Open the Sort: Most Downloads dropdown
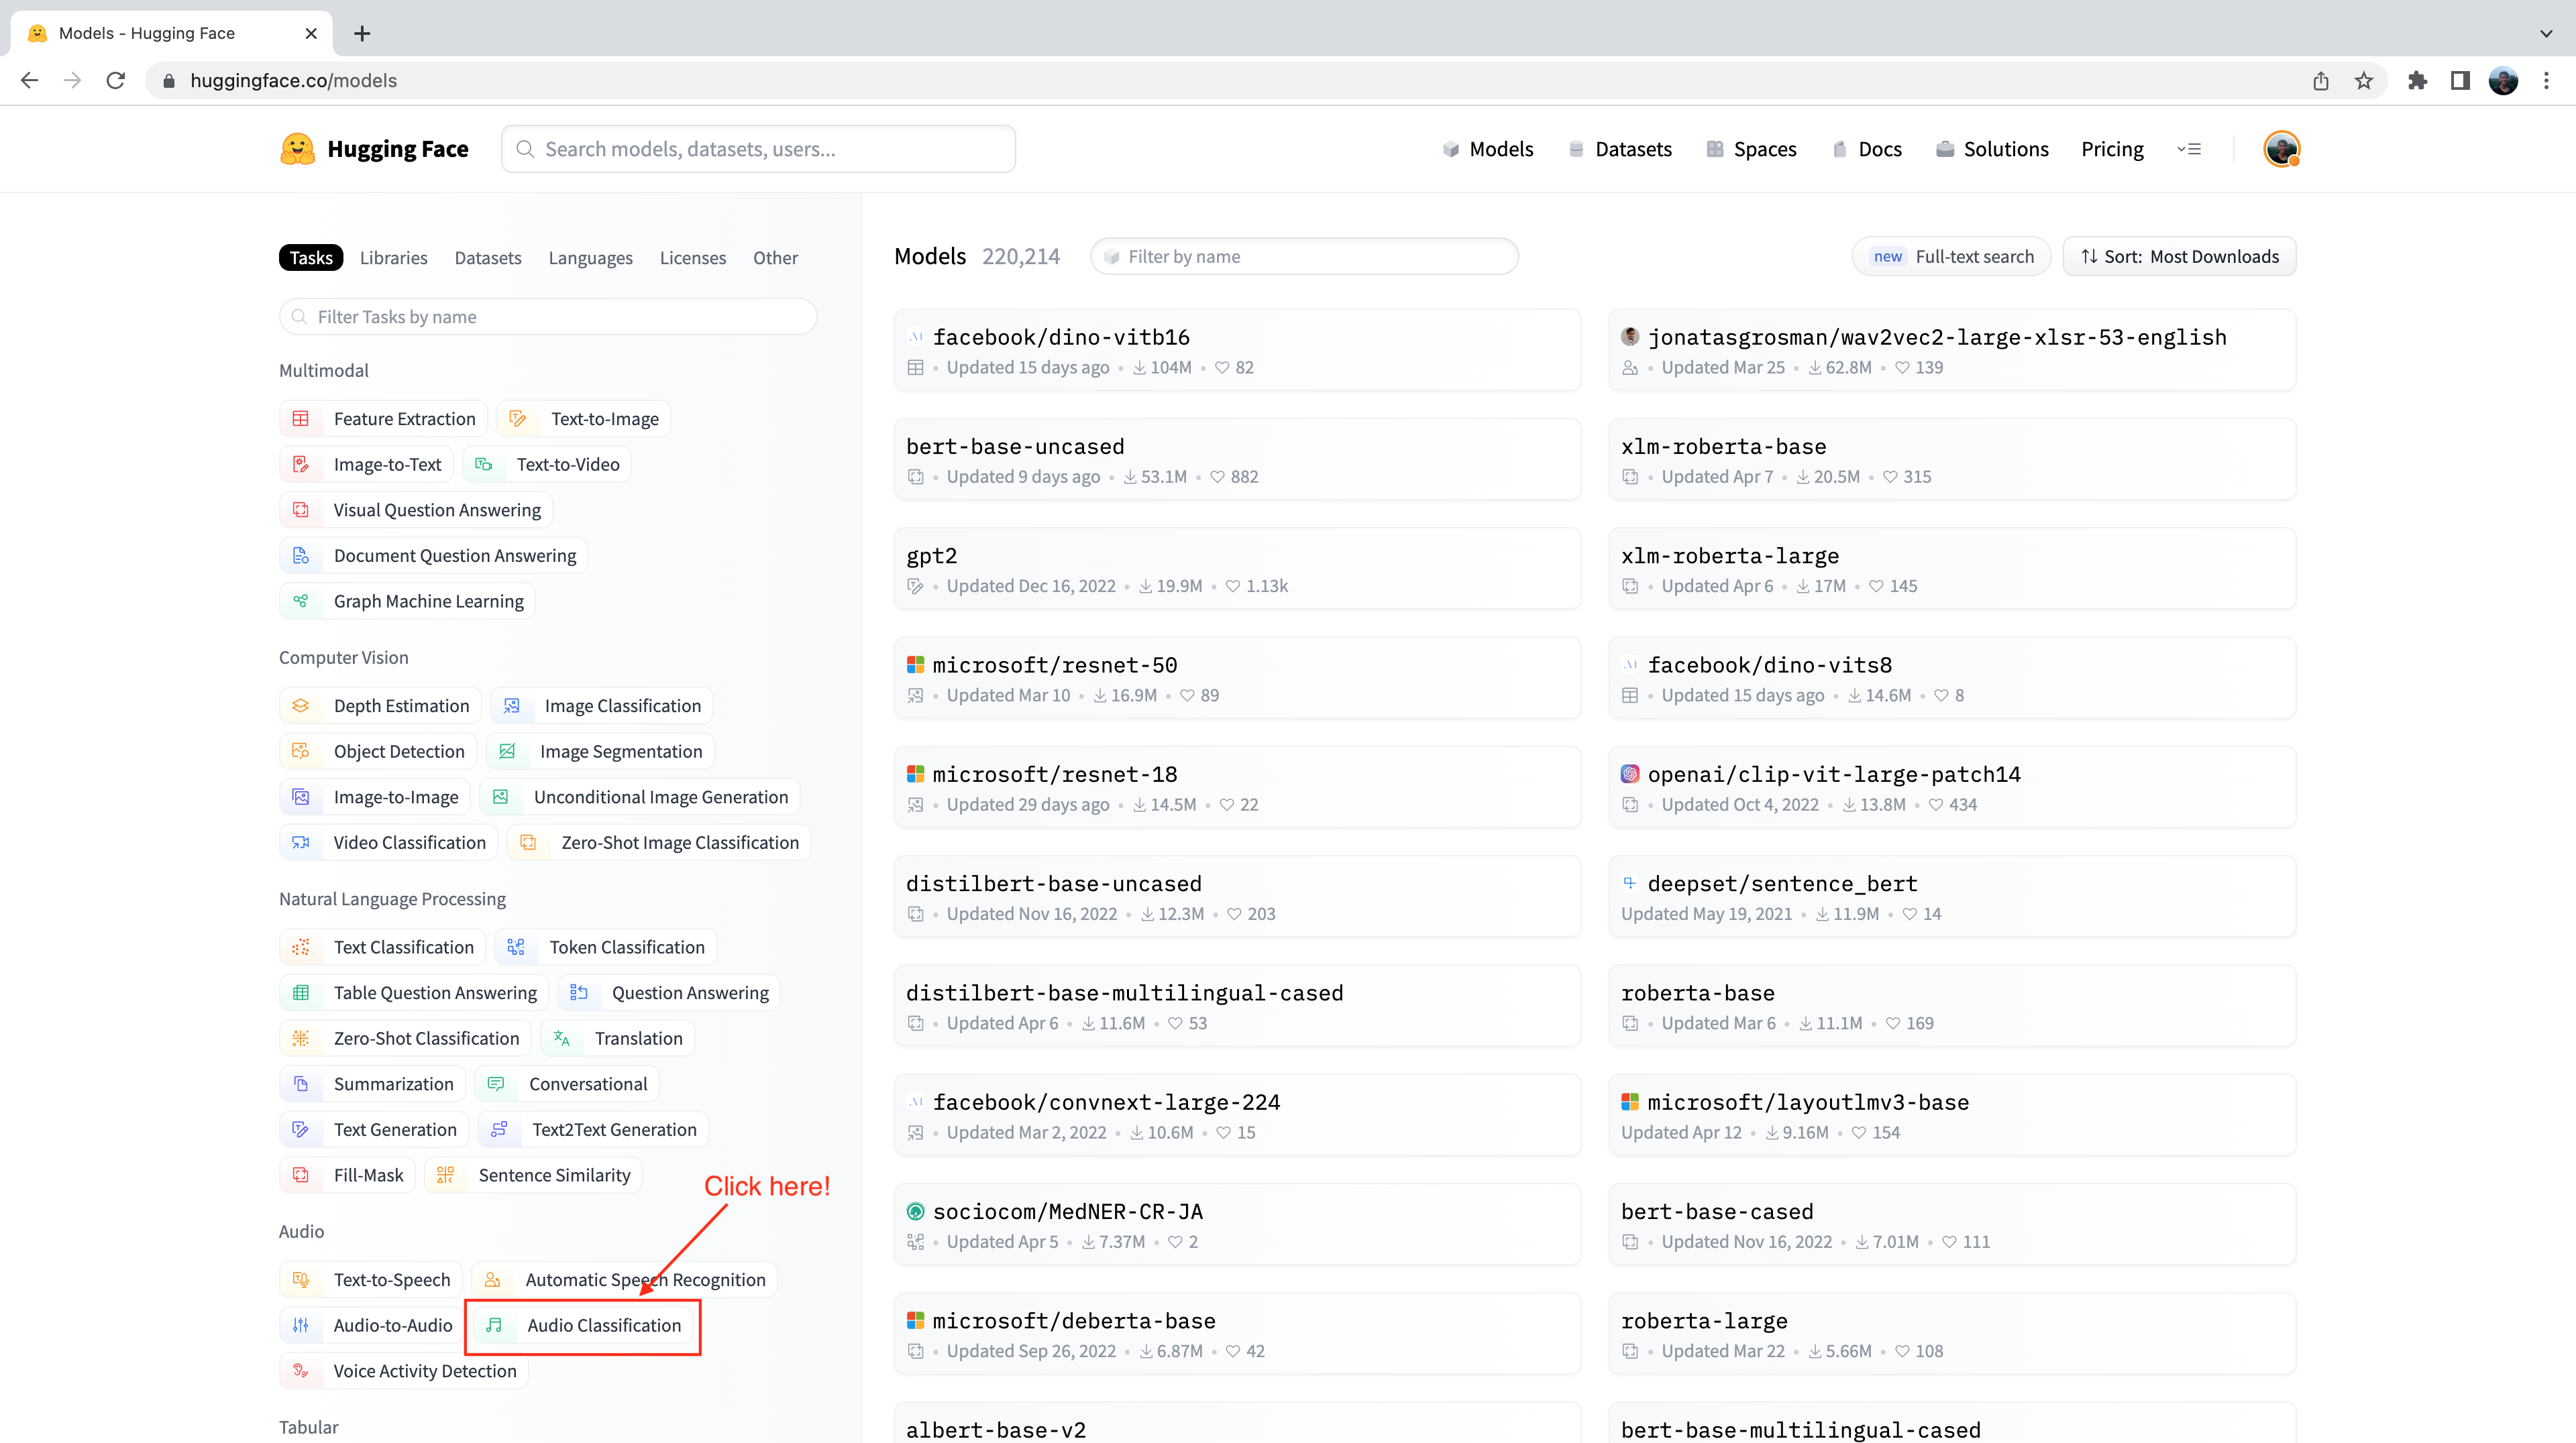Viewport: 2576px width, 1443px height. 2180,257
